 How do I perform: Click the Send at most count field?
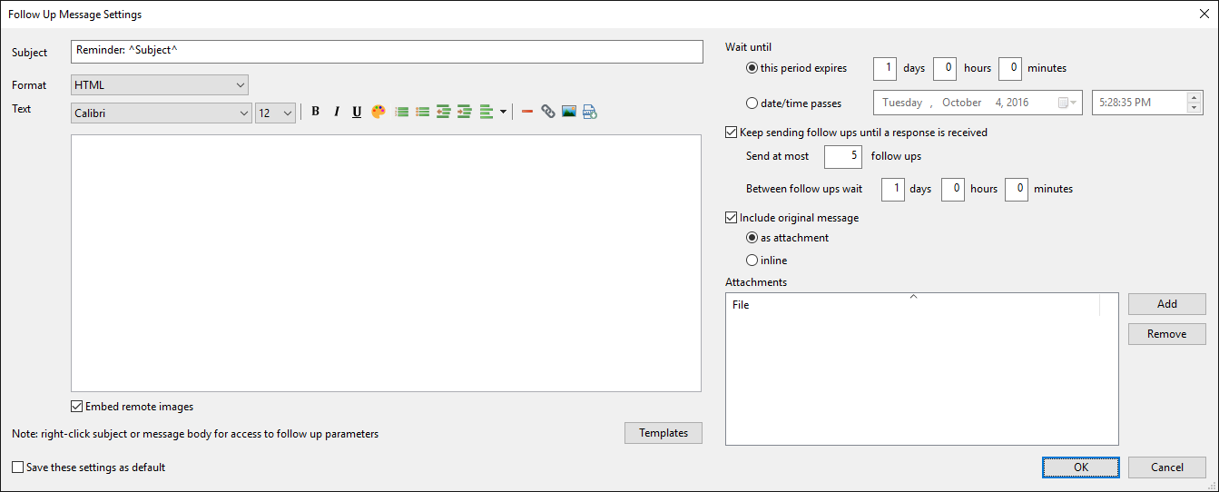[x=842, y=156]
